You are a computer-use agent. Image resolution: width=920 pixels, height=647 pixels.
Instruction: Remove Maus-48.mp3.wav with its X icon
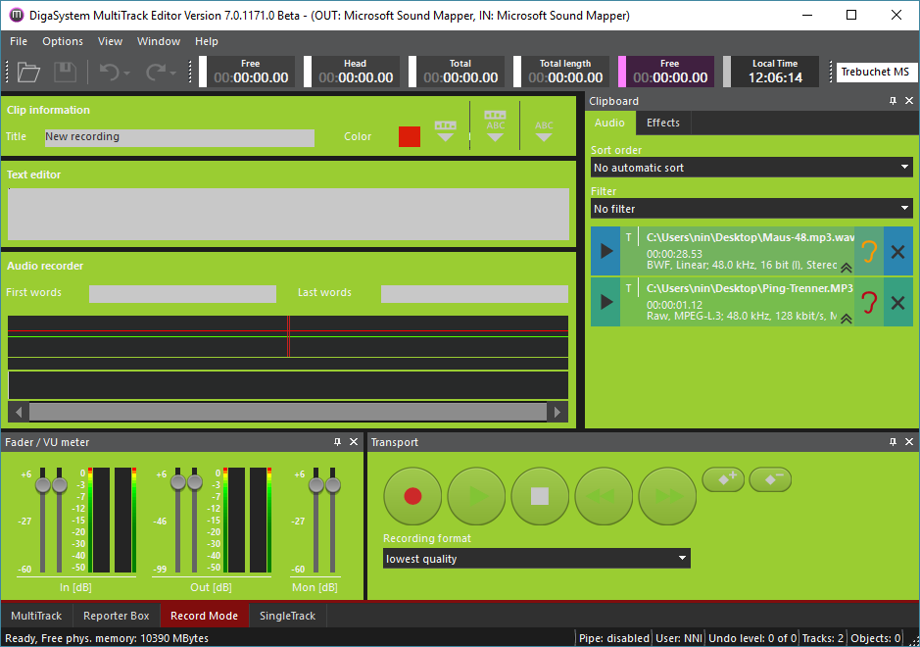(x=897, y=251)
